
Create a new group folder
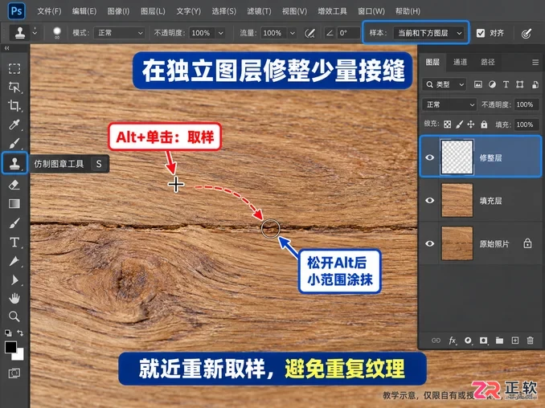tap(499, 341)
